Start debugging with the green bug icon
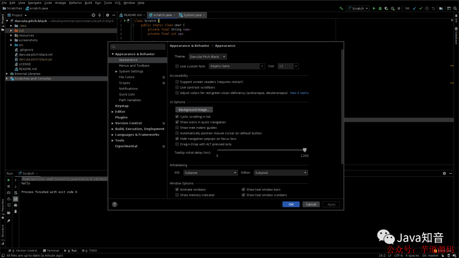This screenshot has width=459, height=258. [x=380, y=9]
